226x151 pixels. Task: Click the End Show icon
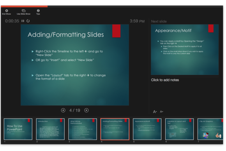(7, 11)
